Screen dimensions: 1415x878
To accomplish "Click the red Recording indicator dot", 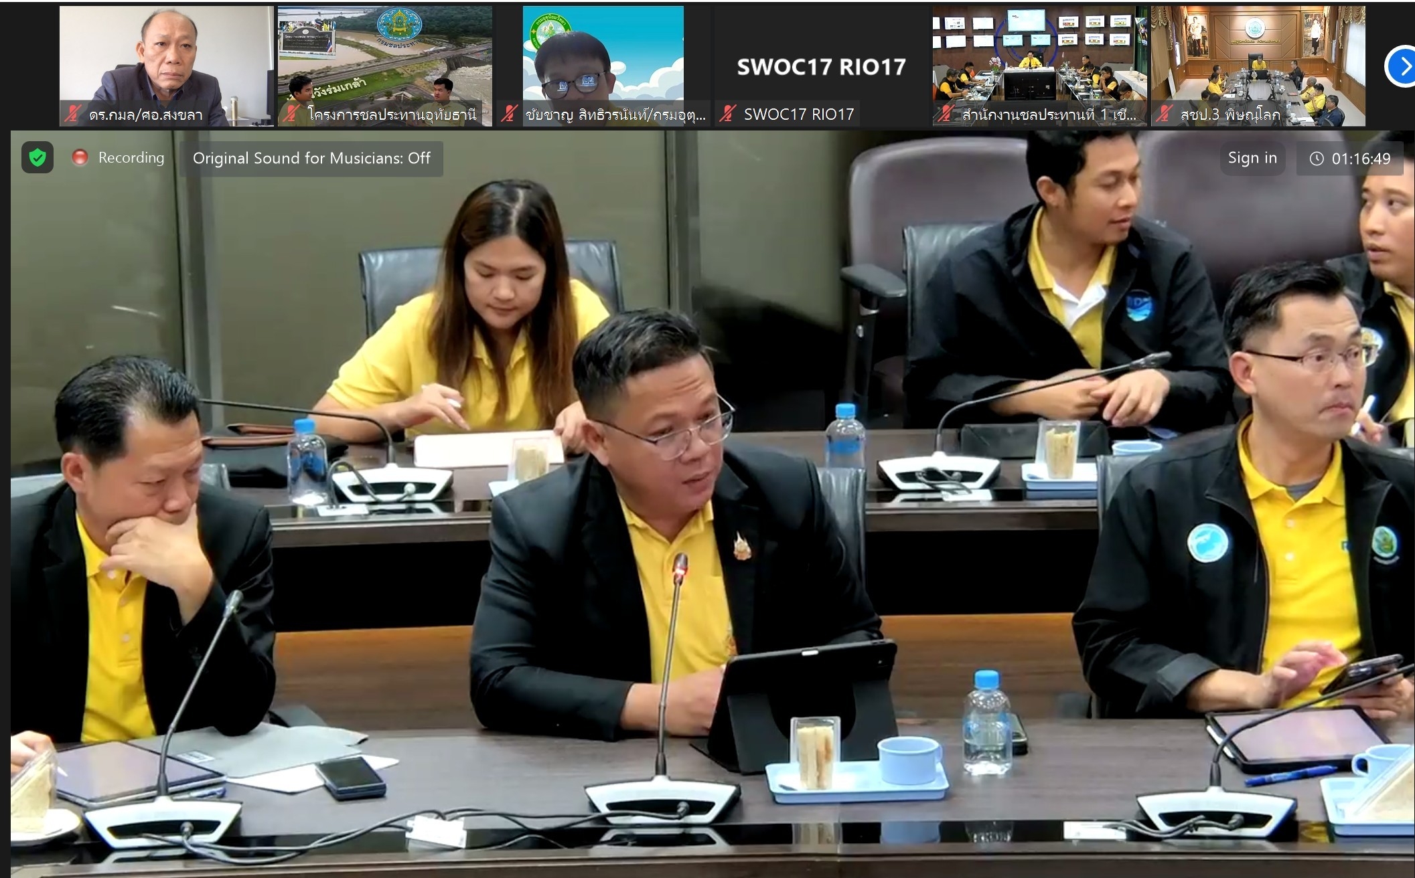I will pyautogui.click(x=80, y=158).
